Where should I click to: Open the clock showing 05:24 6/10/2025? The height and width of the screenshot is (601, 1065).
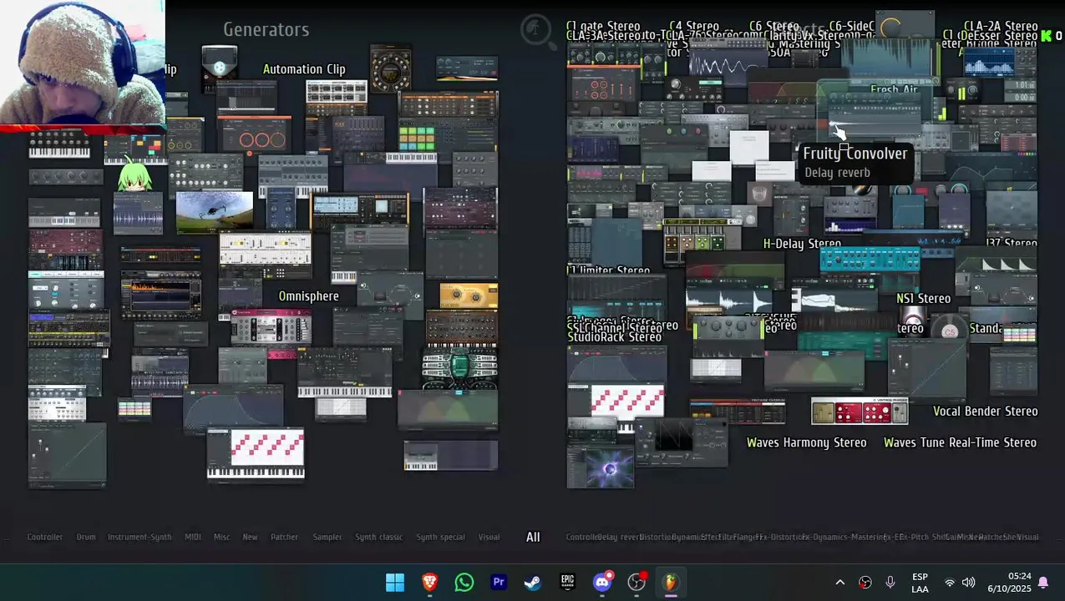tap(1008, 583)
